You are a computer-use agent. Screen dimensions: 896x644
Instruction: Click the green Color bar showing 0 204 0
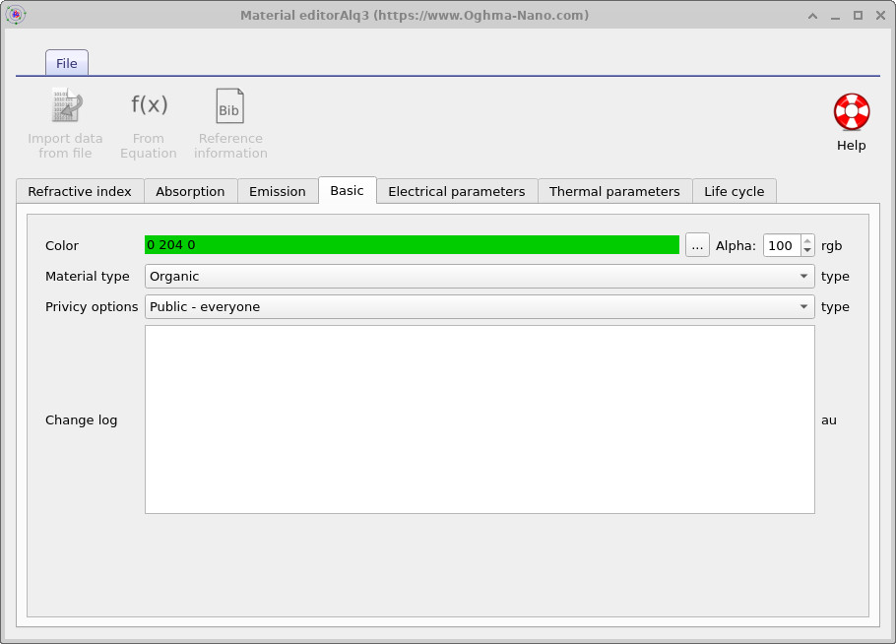pyautogui.click(x=411, y=244)
